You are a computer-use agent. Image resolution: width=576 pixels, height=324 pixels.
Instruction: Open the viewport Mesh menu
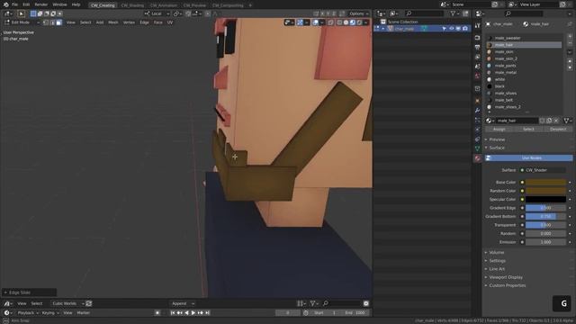(113, 22)
